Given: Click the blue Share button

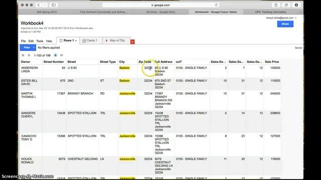Looking at the screenshot, I should 285,24.
